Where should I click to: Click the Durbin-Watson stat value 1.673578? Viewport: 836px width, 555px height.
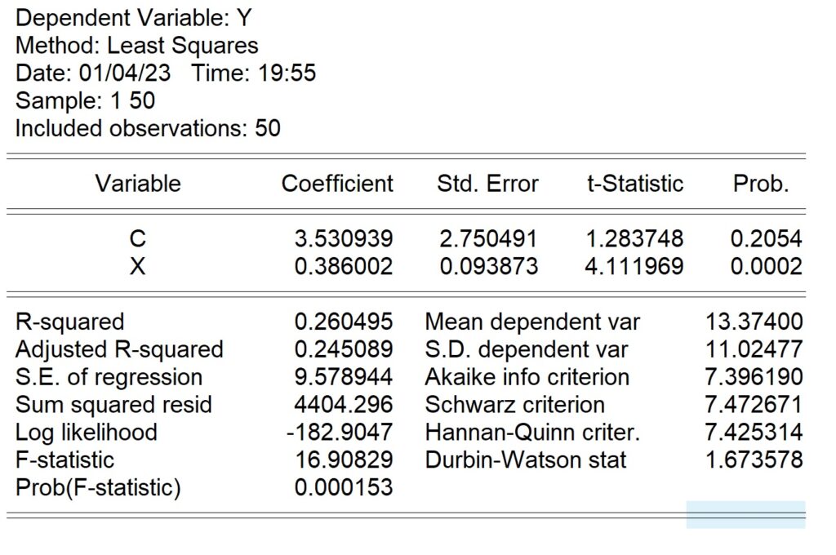pyautogui.click(x=754, y=460)
